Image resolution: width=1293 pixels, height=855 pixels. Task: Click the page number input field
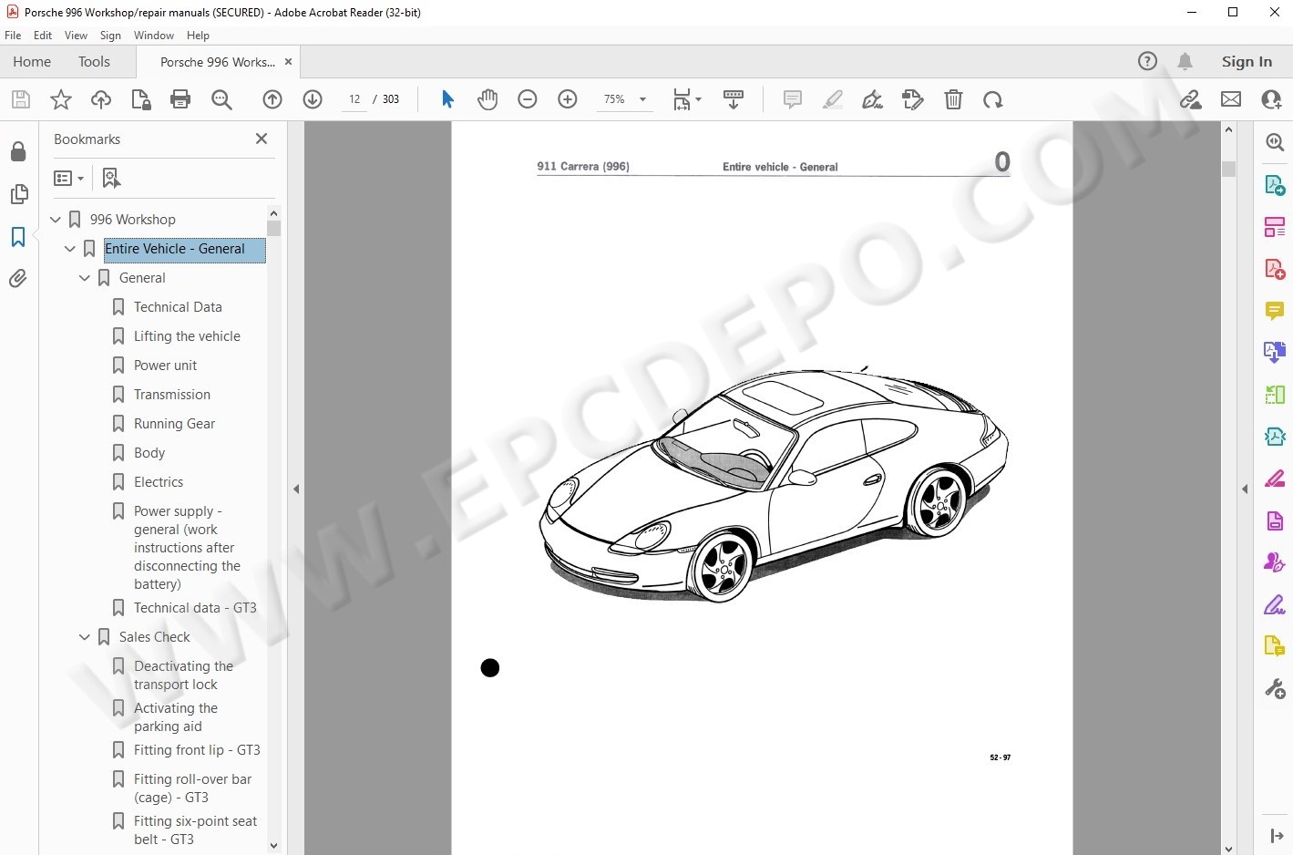[354, 99]
